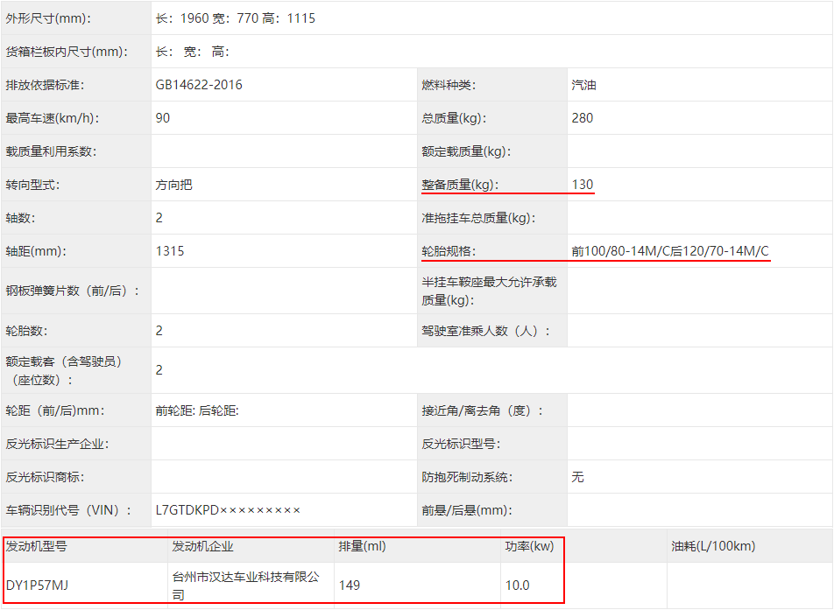Select the curb weight value 130
This screenshot has height=610, width=834.
pyautogui.click(x=583, y=185)
